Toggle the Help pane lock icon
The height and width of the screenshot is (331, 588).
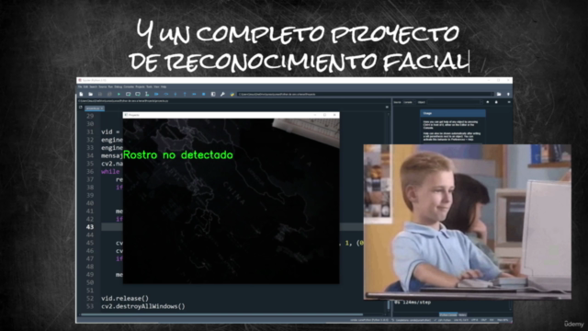[496, 102]
